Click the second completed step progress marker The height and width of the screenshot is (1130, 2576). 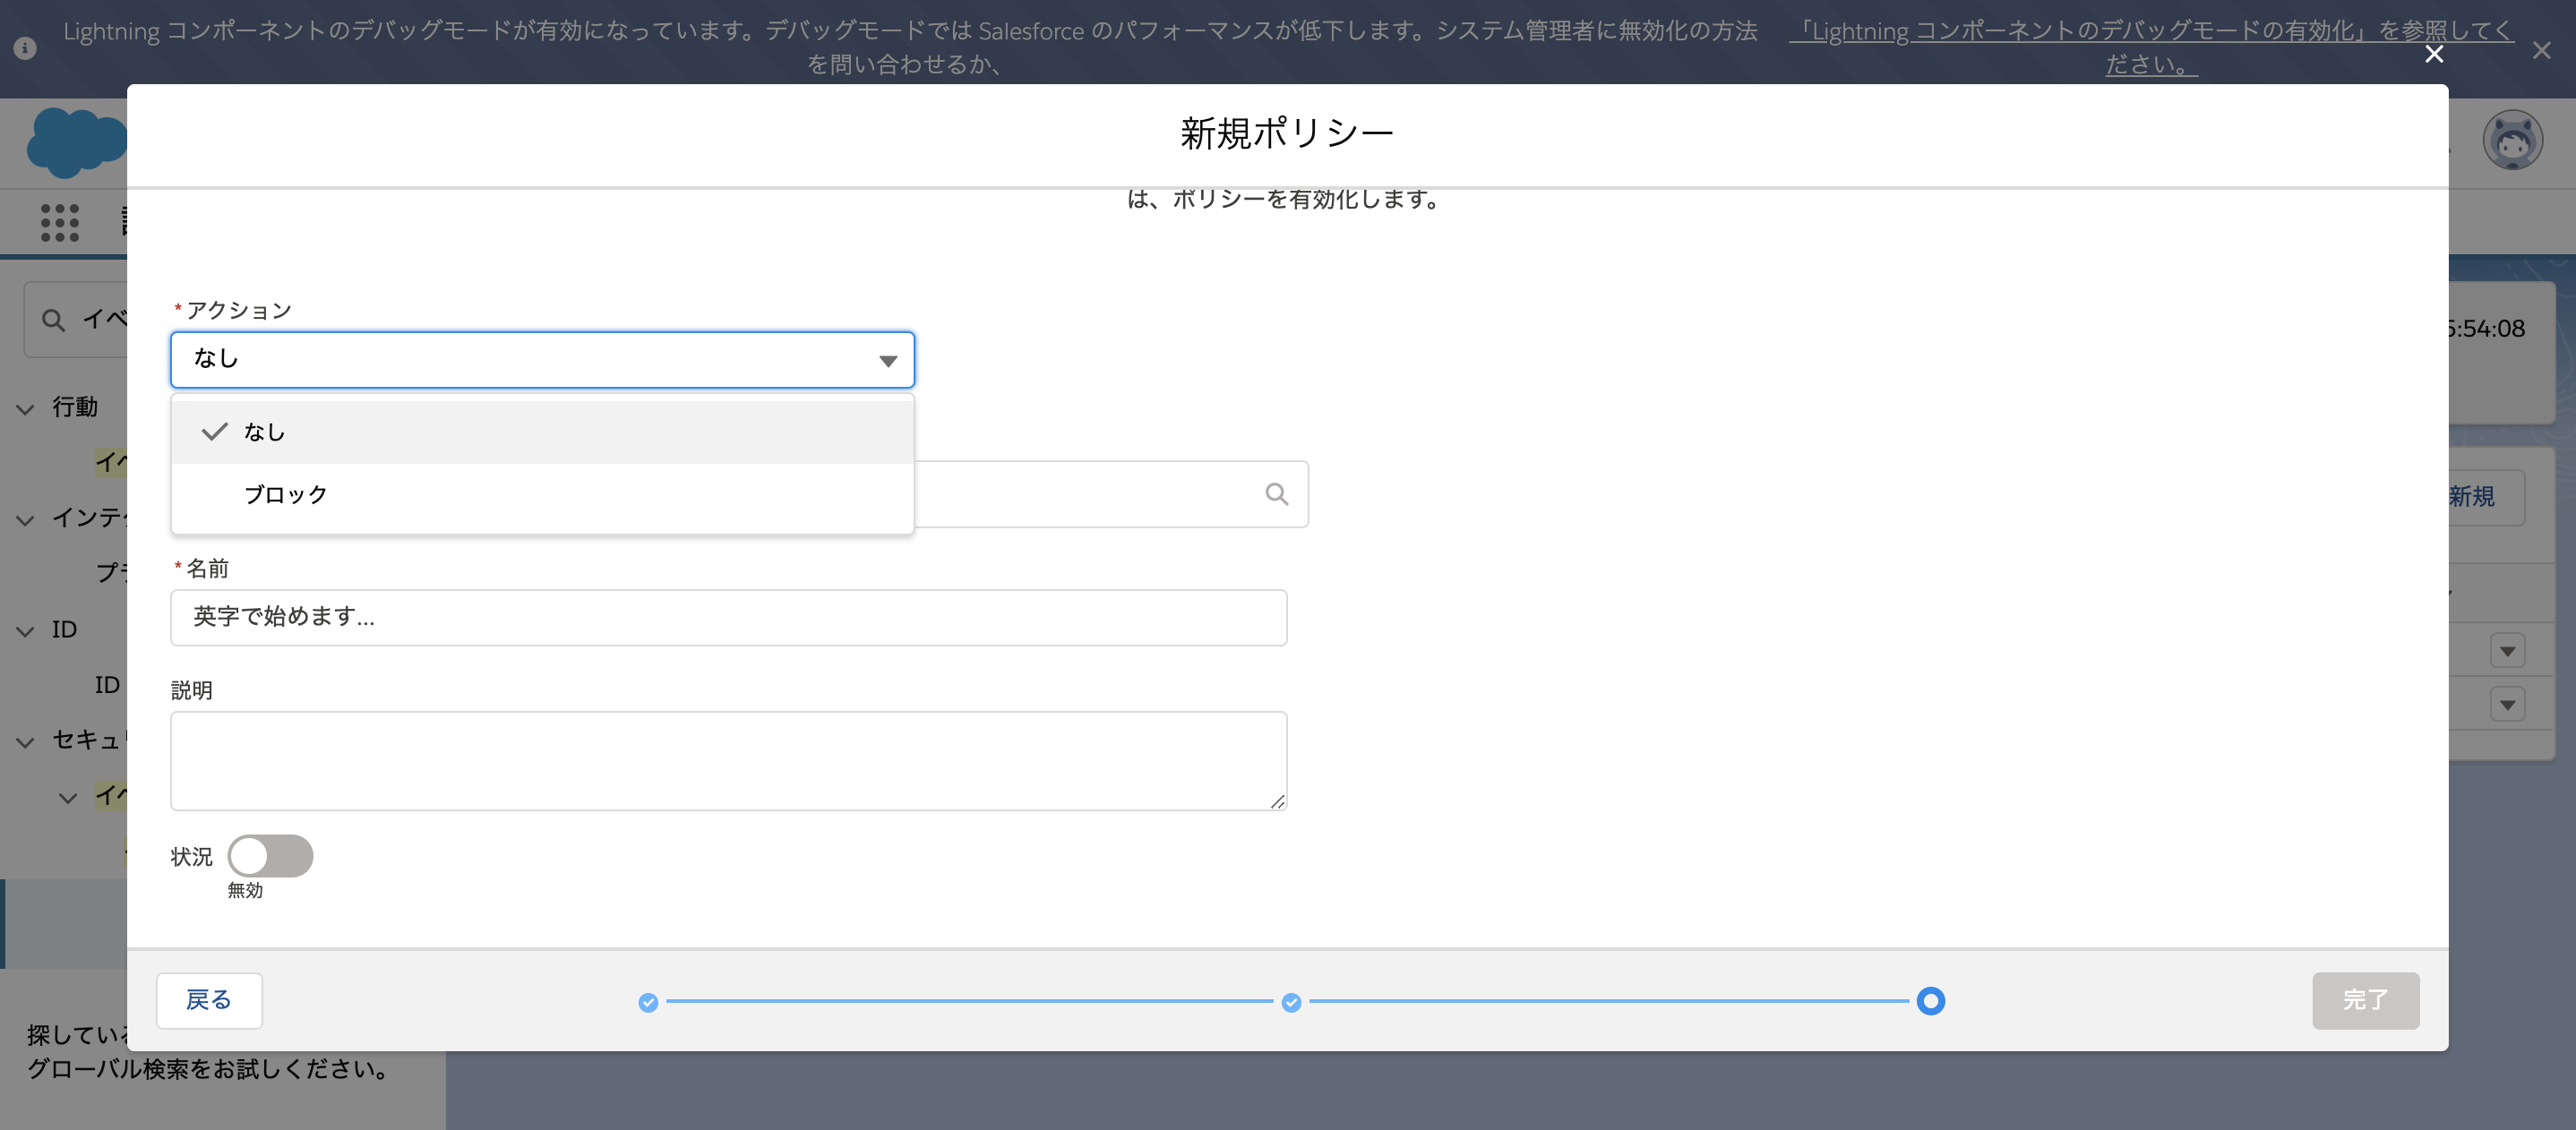(x=1291, y=1002)
